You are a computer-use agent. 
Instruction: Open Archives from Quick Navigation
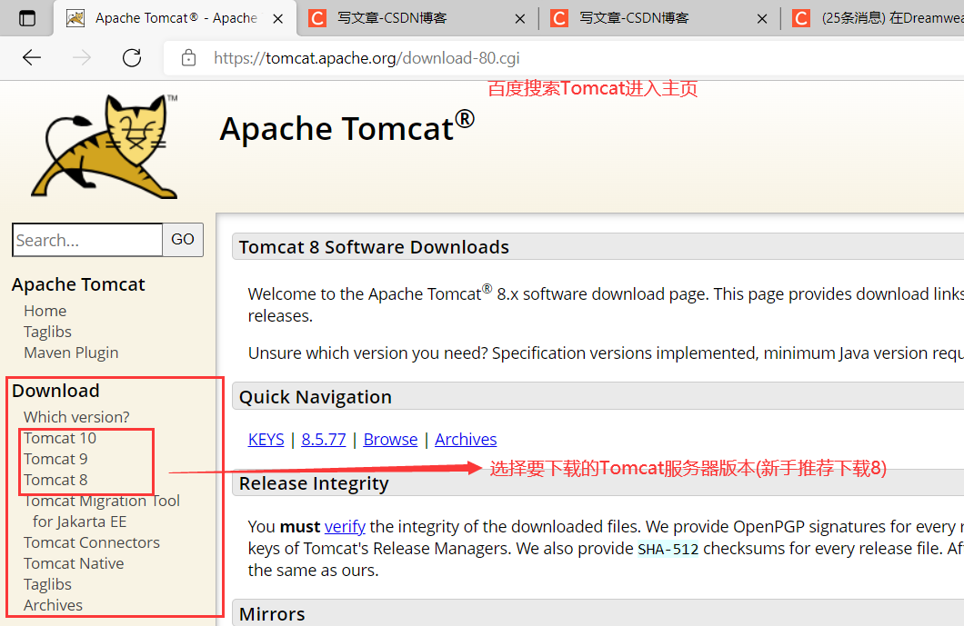coord(466,439)
